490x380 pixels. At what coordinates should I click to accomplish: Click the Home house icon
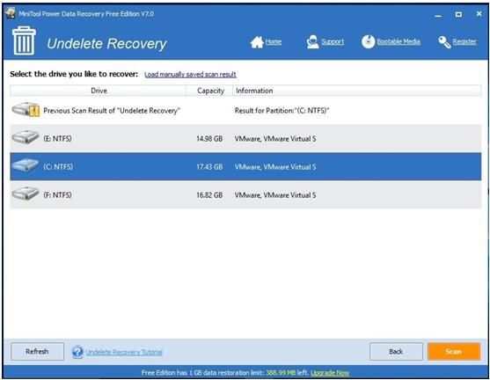coord(257,42)
